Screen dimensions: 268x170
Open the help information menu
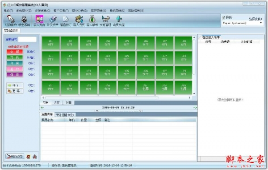tap(136, 11)
